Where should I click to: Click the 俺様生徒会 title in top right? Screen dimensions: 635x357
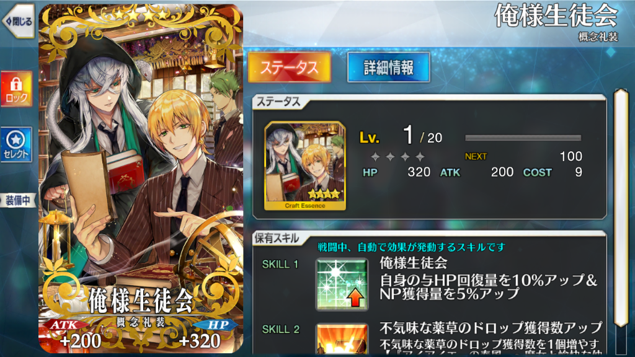click(556, 16)
